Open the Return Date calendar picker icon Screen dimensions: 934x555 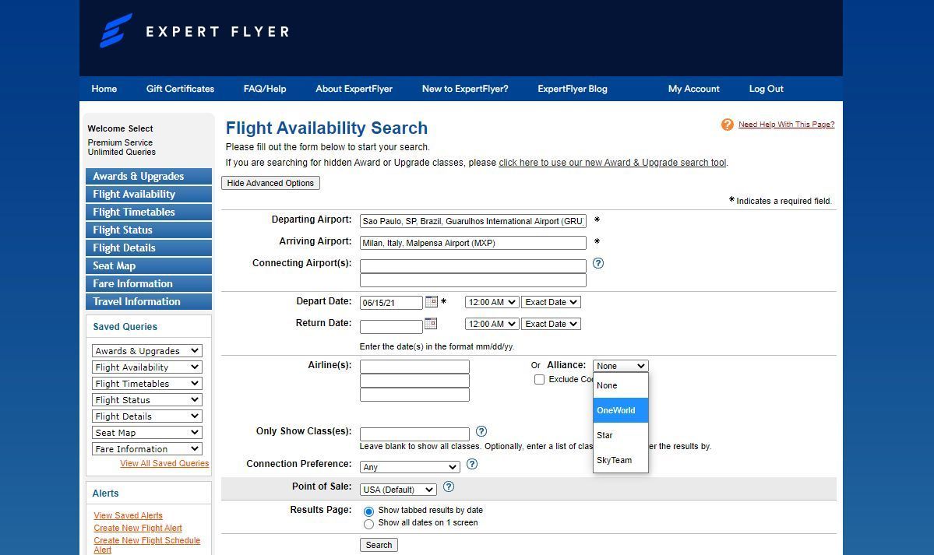pyautogui.click(x=431, y=323)
